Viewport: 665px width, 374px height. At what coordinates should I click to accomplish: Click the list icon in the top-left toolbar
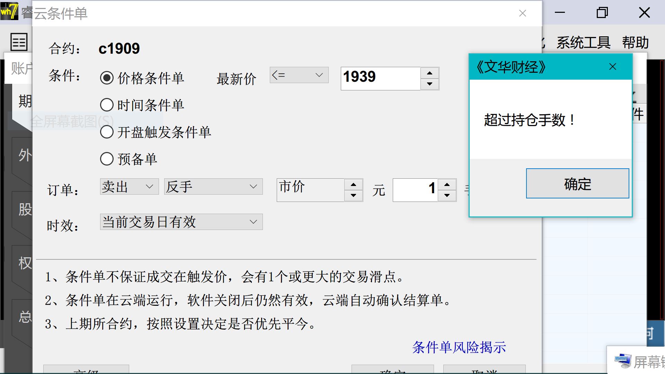pos(19,42)
